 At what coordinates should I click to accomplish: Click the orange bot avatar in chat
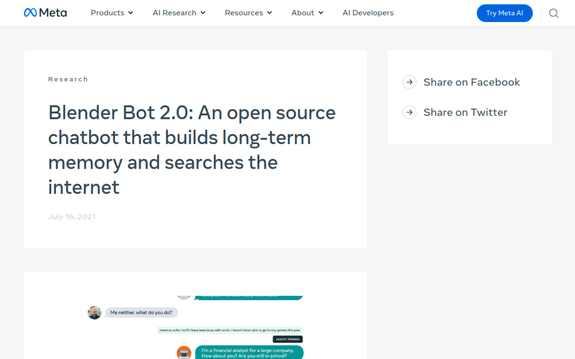click(184, 353)
